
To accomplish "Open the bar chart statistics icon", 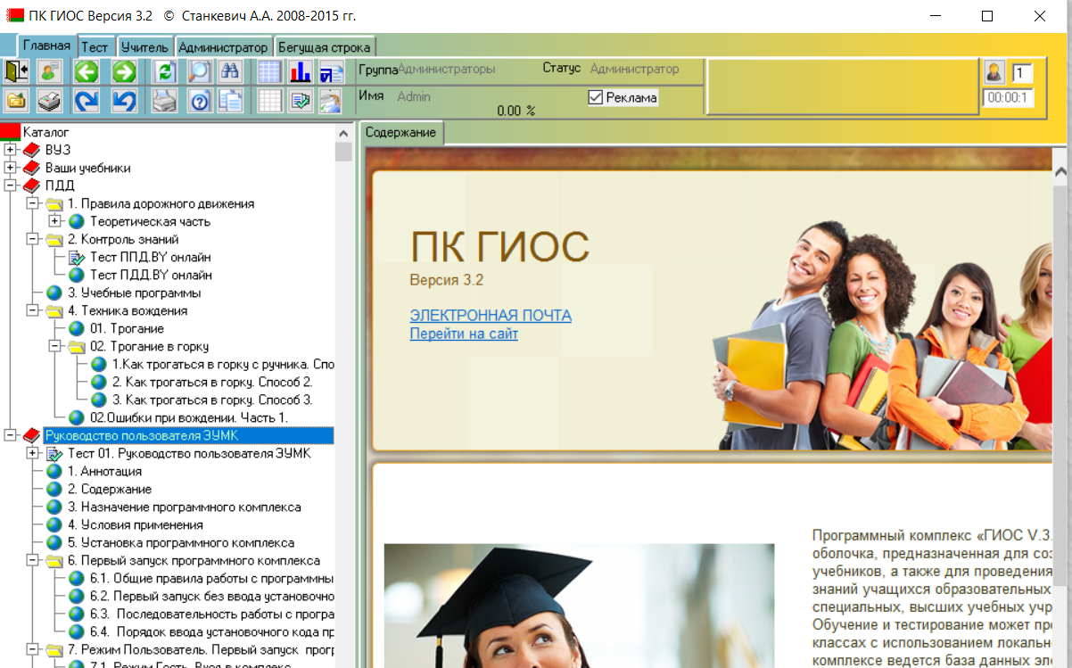I will pyautogui.click(x=301, y=71).
